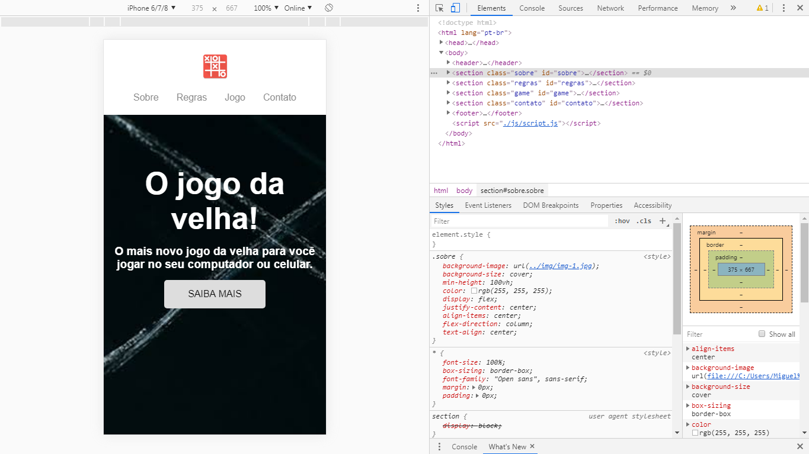This screenshot has height=454, width=809.
Task: Click the computed Filter input field
Action: tap(720, 334)
